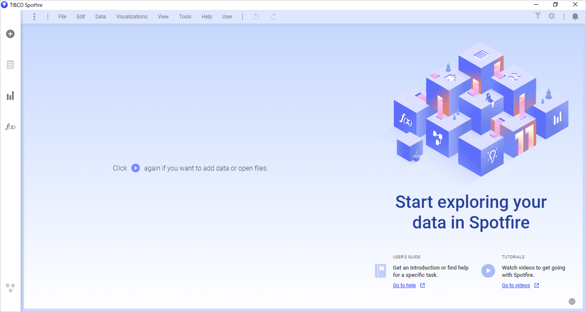Click the 'Start exploring your data in Spotfire' heading

471,212
